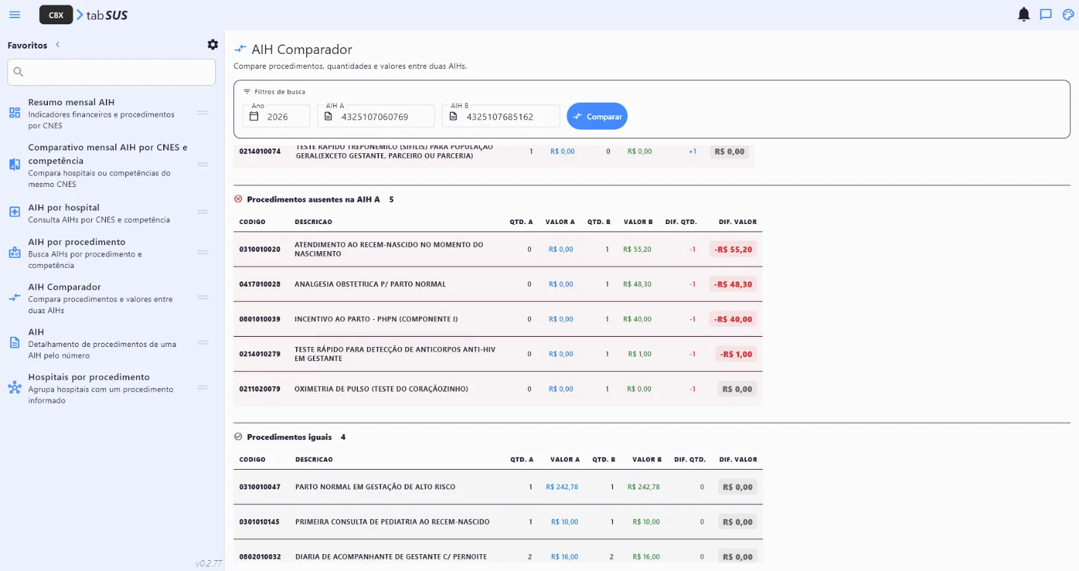1079x571 pixels.
Task: Click the Hospitais por procedimento icon
Action: point(14,388)
